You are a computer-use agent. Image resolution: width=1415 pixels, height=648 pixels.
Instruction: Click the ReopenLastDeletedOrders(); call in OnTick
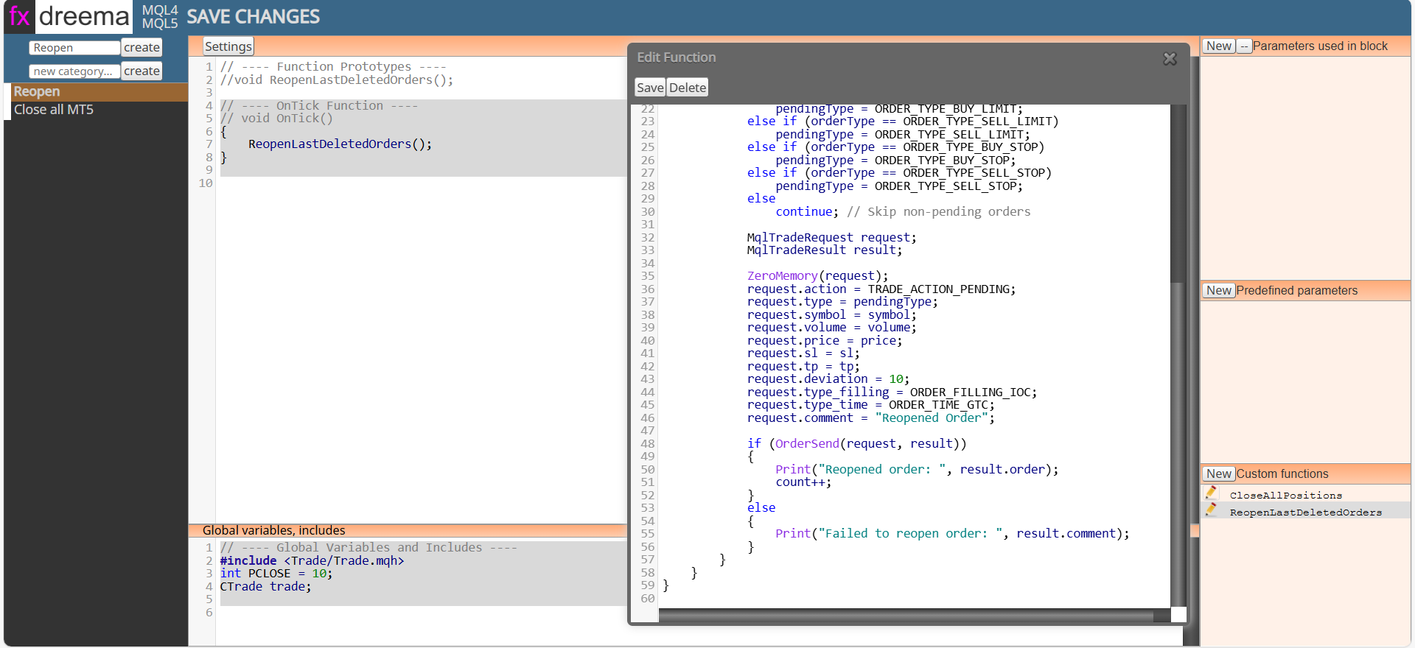[x=340, y=144]
